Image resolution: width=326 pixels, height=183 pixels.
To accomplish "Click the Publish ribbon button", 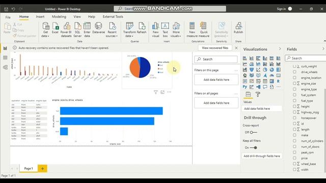I will point(238,28).
